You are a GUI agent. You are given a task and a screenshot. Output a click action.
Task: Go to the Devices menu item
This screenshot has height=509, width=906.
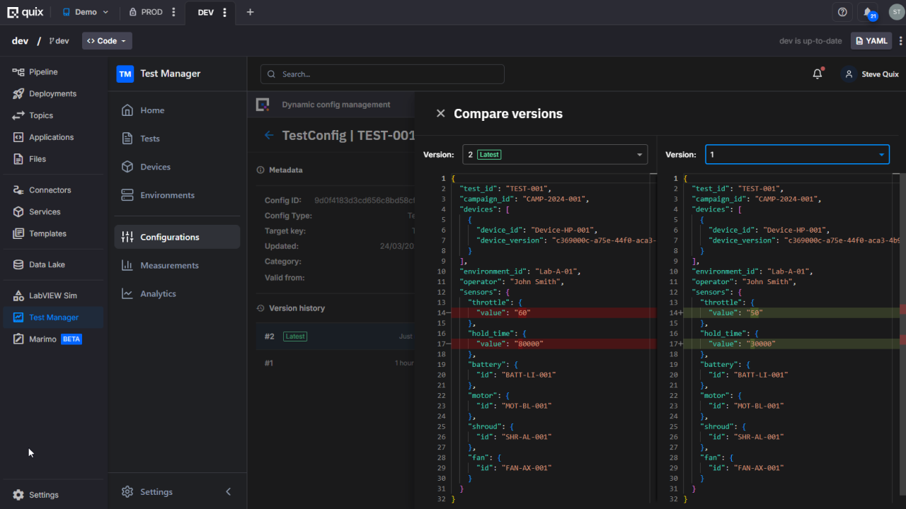click(155, 167)
